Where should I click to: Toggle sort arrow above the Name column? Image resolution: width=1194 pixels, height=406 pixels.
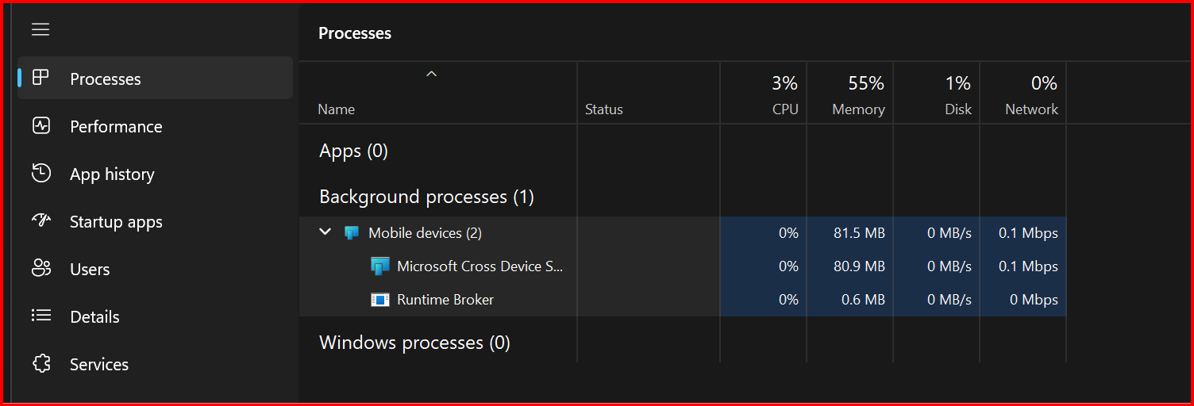pos(431,74)
